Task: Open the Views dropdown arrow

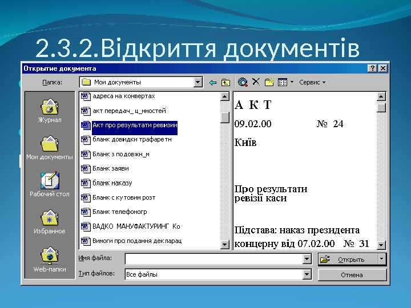Action: 292,82
